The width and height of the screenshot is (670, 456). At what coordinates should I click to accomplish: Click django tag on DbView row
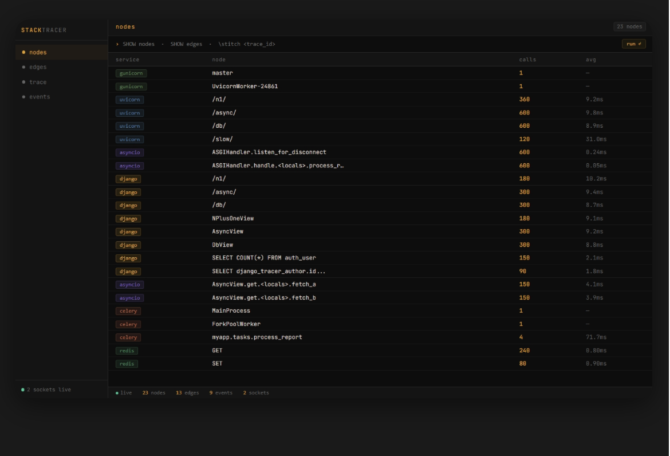(x=128, y=245)
